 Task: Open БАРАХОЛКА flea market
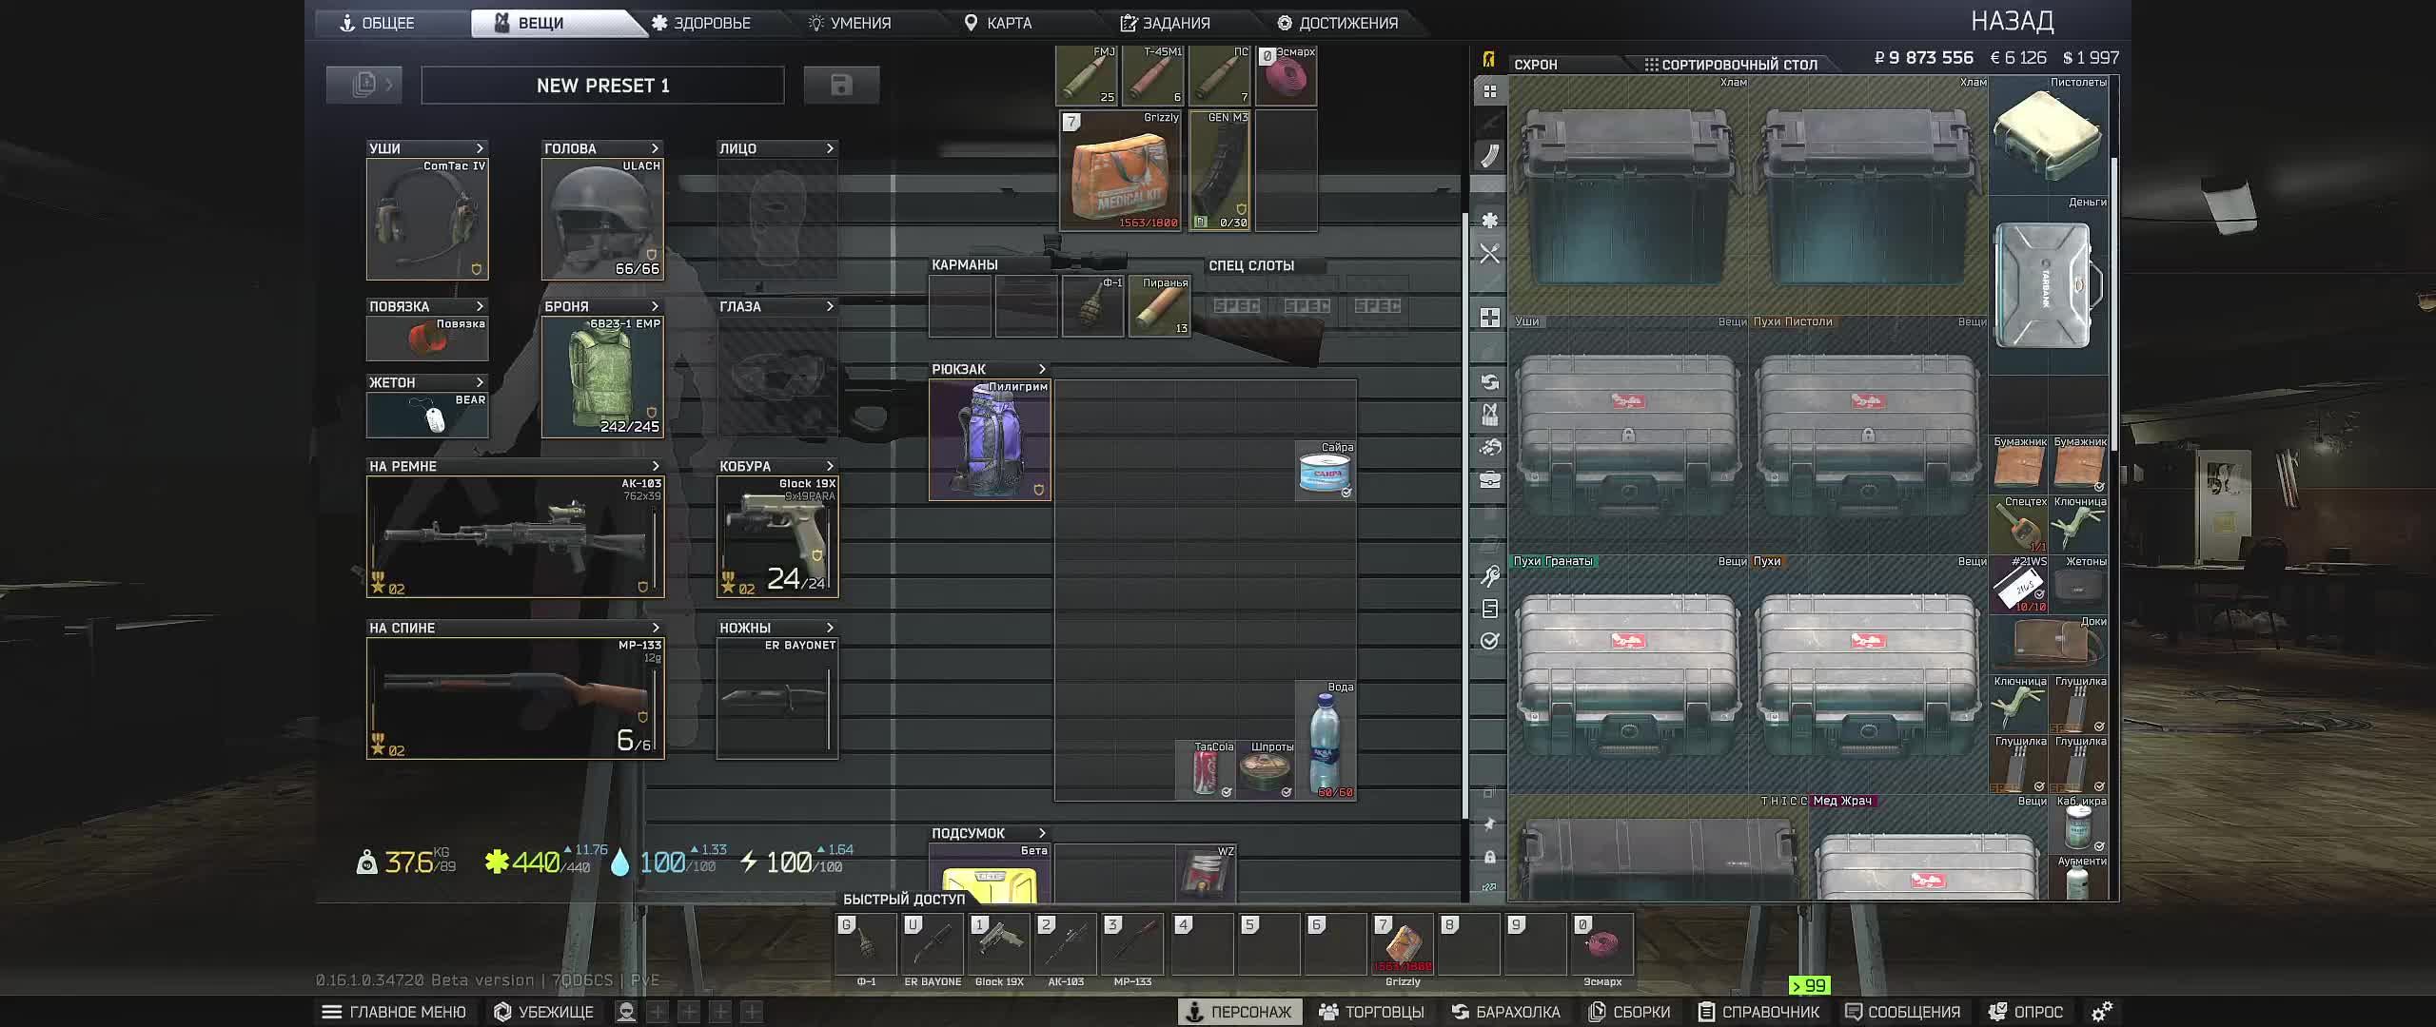pyautogui.click(x=1505, y=1012)
